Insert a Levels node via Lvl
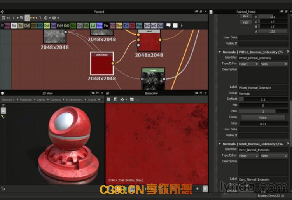 93,26
